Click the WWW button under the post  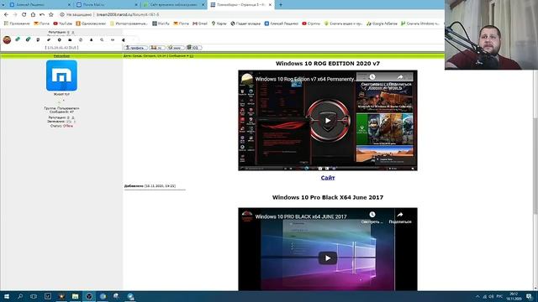point(176,48)
